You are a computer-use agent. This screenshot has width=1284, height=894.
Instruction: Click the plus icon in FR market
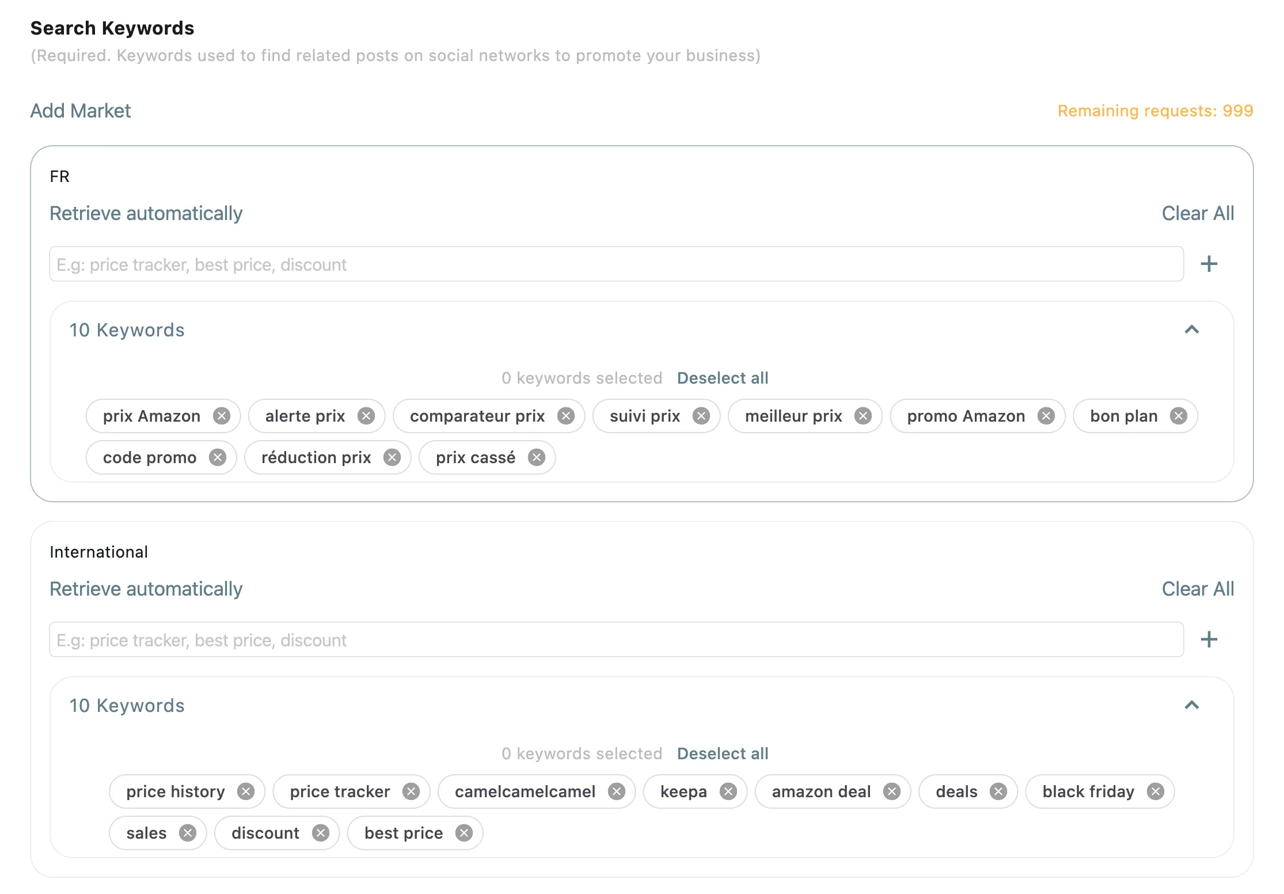click(x=1209, y=264)
